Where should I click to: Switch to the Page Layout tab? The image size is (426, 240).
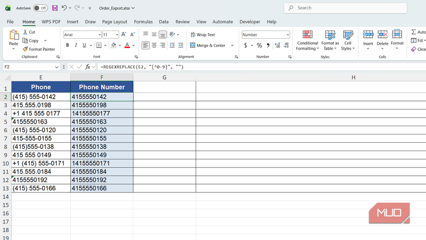pos(115,22)
